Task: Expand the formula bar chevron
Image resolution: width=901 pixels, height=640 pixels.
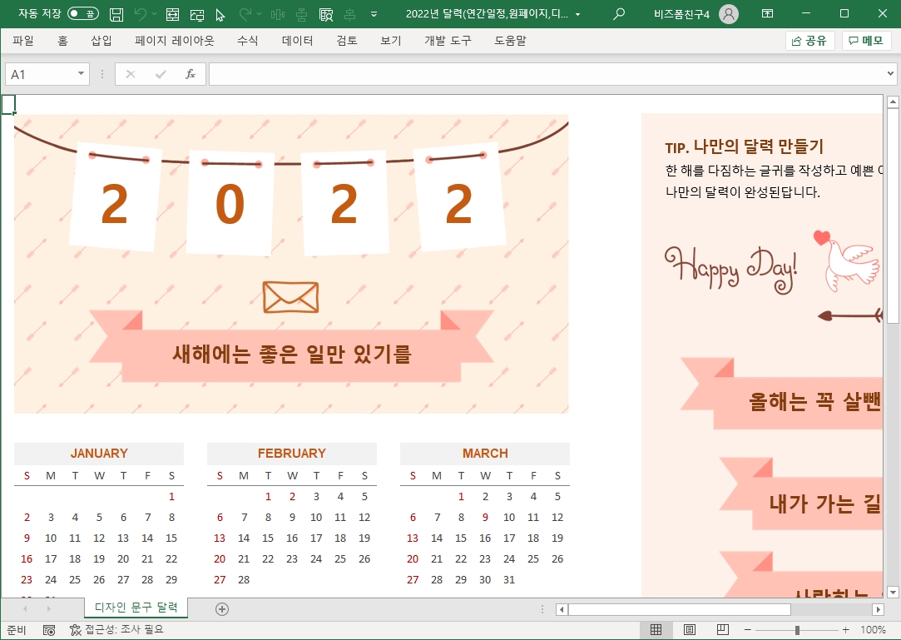Action: coord(890,73)
